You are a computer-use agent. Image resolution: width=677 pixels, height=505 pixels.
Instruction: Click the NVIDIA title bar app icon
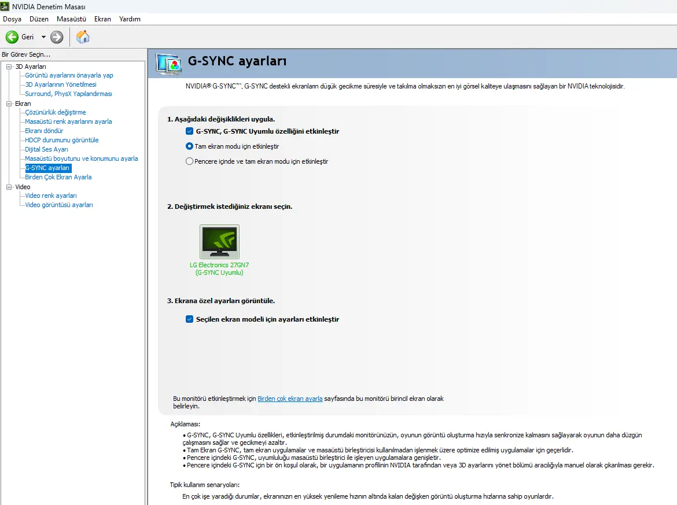tap(5, 6)
